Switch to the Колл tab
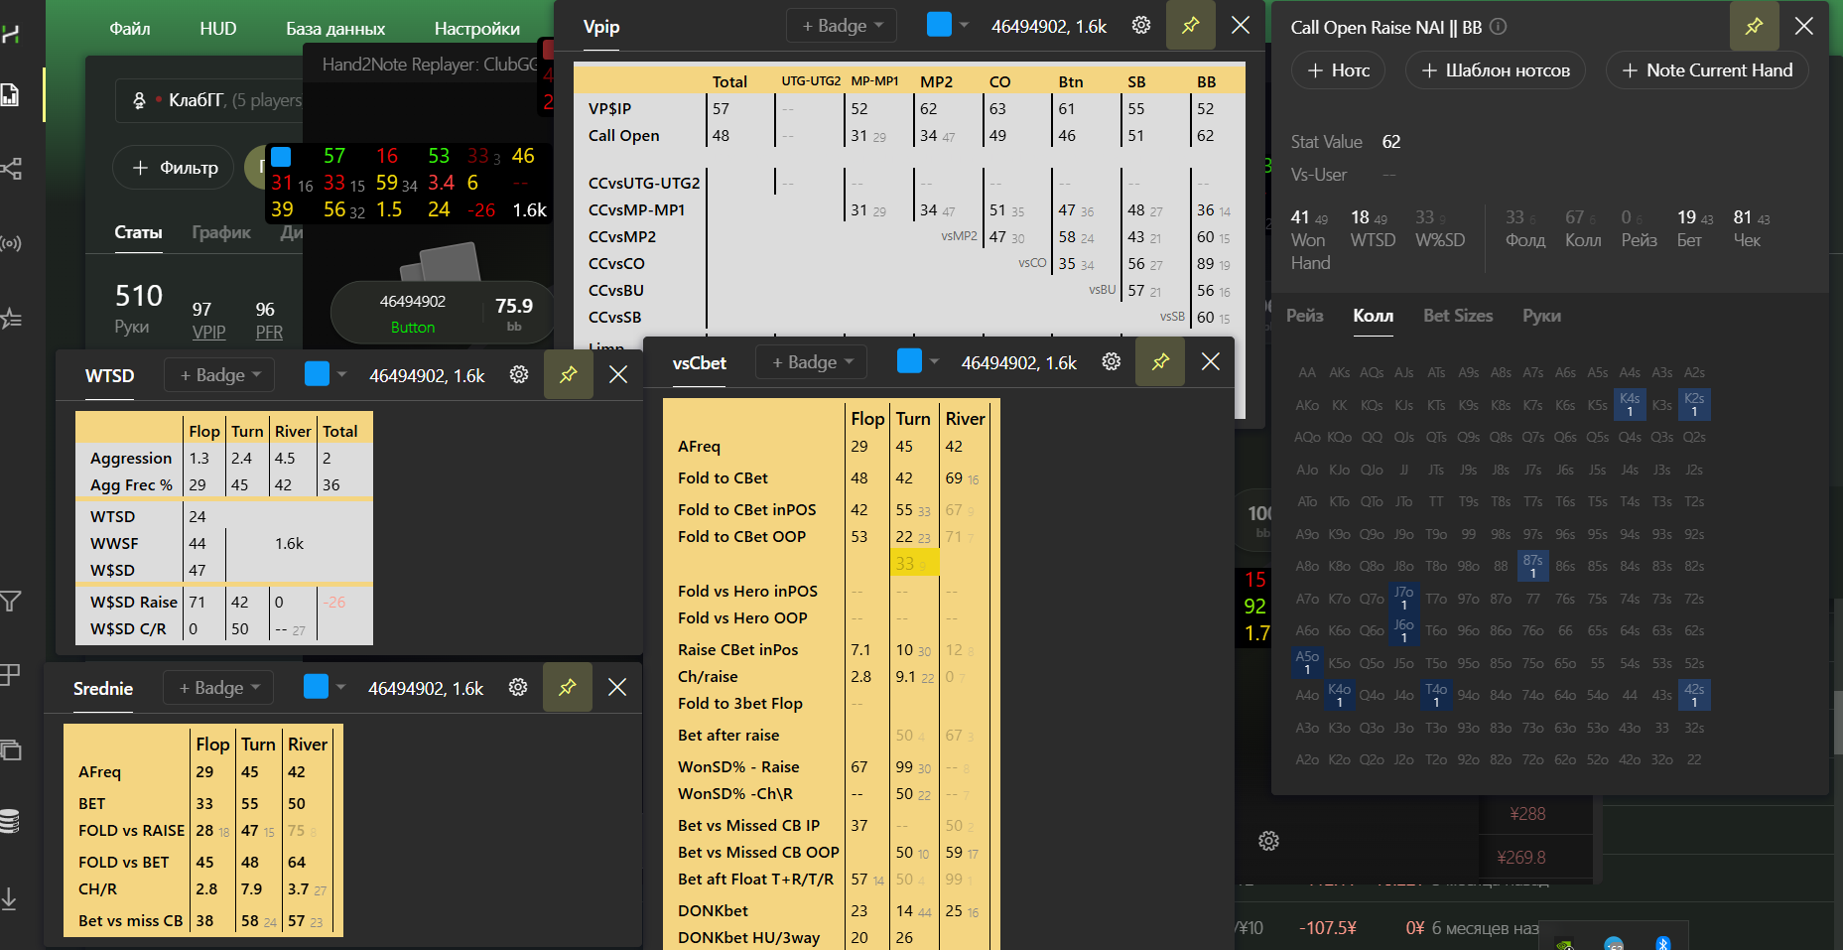Image resolution: width=1843 pixels, height=950 pixels. point(1374,316)
